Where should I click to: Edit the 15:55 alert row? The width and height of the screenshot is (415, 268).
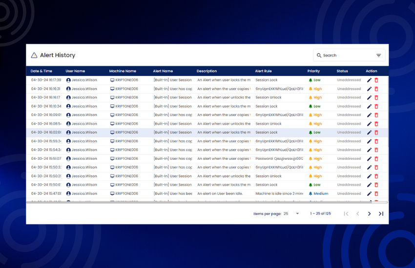click(369, 141)
